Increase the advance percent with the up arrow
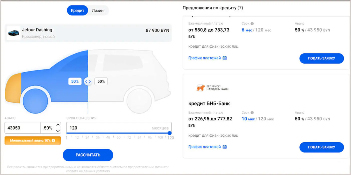The height and width of the screenshot is (175, 351). pos(58,125)
